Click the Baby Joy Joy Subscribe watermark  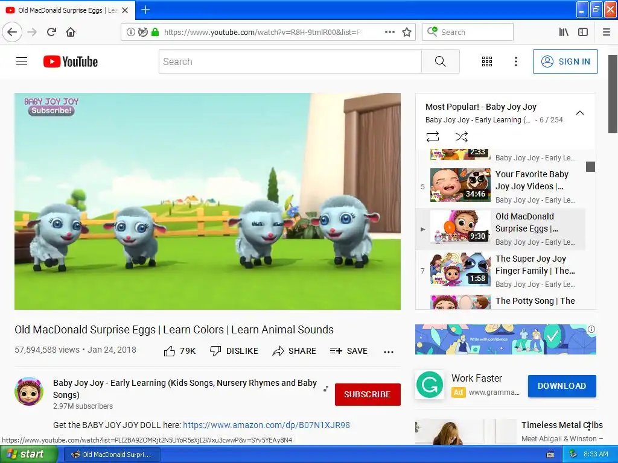click(51, 107)
